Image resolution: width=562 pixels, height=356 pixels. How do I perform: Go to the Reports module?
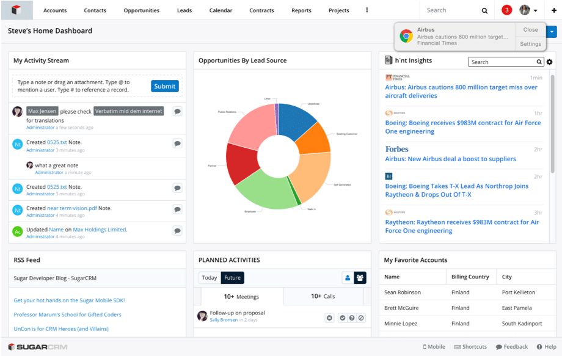(301, 10)
